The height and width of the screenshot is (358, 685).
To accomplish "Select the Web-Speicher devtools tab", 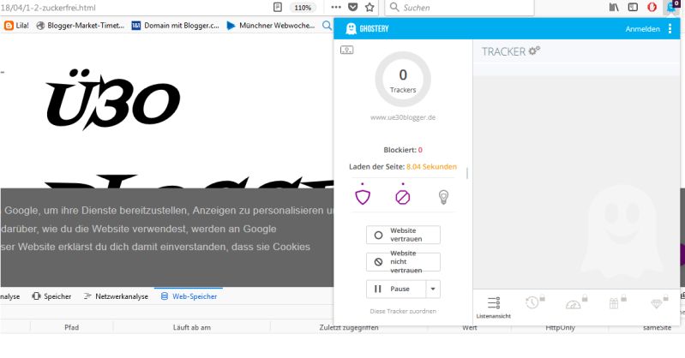I will coord(189,296).
